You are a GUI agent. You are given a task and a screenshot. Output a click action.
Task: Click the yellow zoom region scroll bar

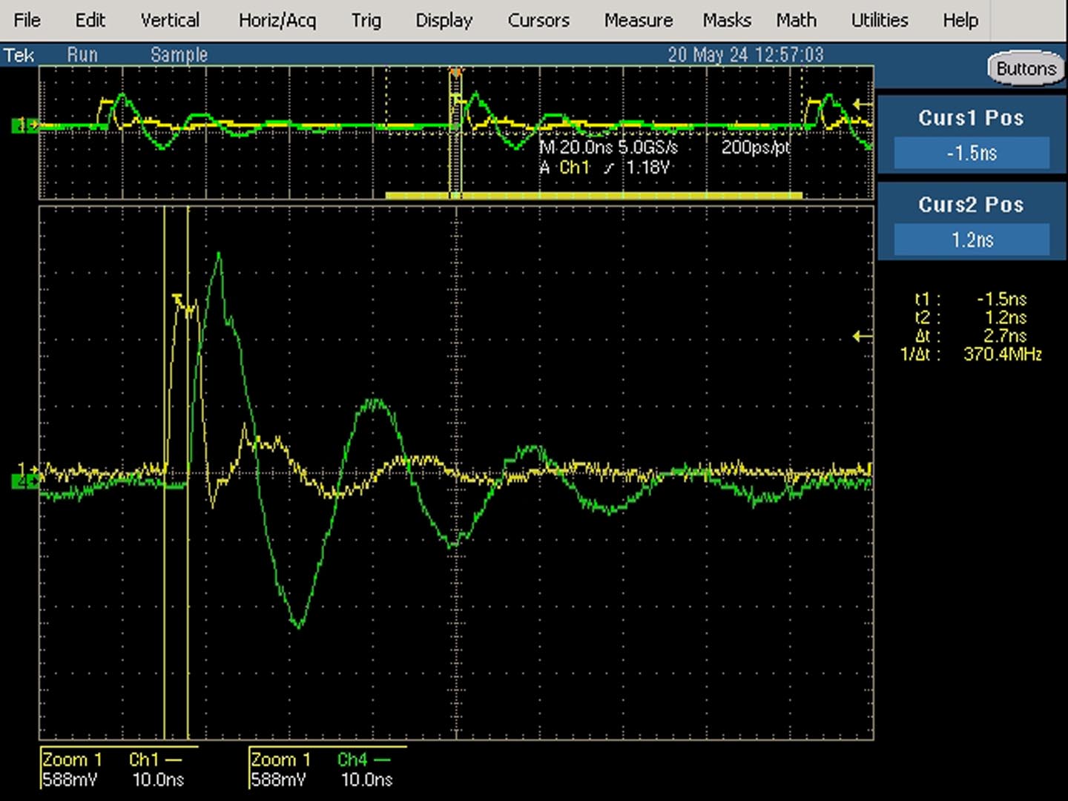593,195
